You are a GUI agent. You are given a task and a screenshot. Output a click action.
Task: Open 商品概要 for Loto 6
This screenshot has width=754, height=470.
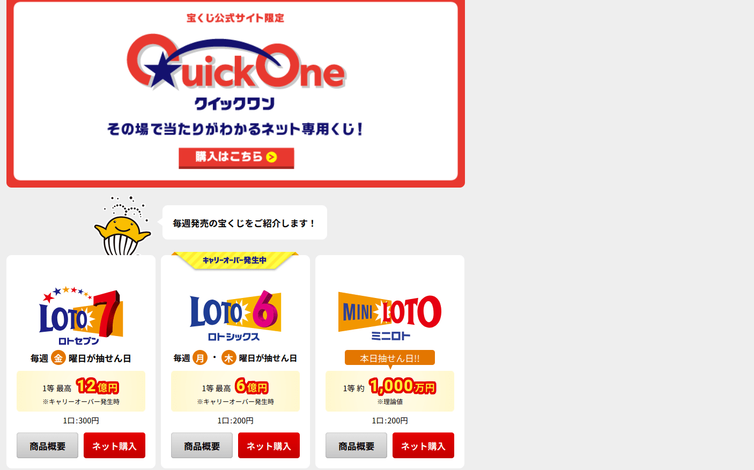[202, 445]
